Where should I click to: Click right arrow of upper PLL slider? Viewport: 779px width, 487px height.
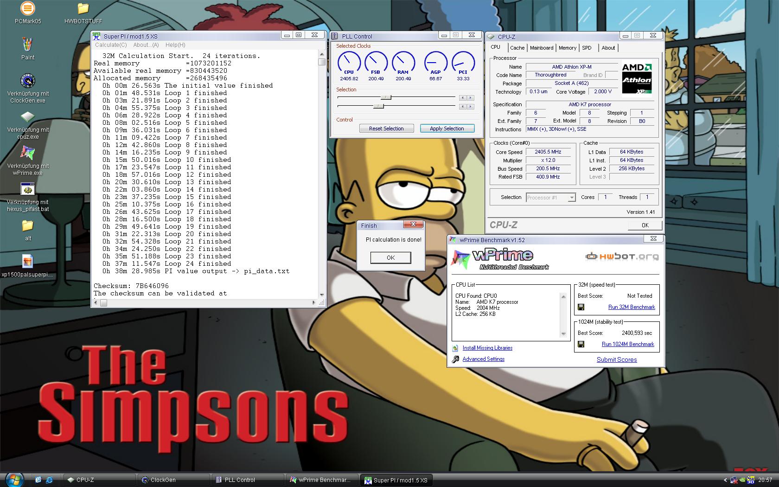point(470,97)
